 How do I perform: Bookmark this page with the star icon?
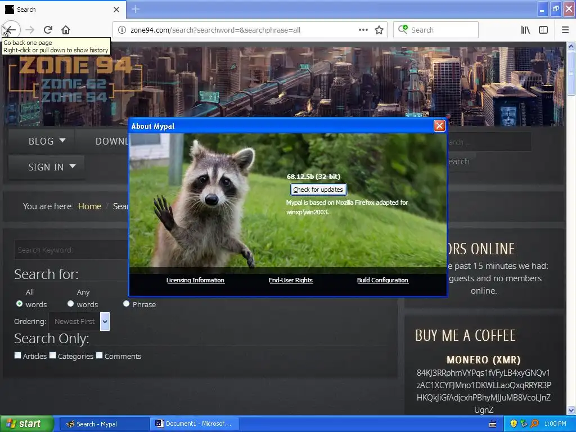(379, 30)
